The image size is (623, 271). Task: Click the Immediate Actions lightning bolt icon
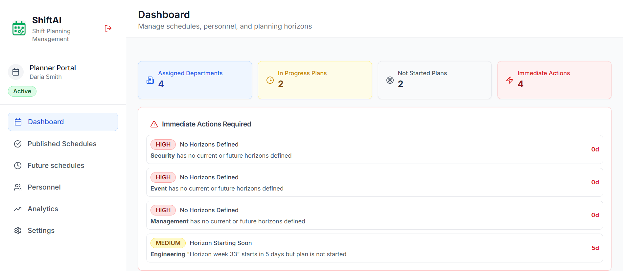(x=510, y=80)
